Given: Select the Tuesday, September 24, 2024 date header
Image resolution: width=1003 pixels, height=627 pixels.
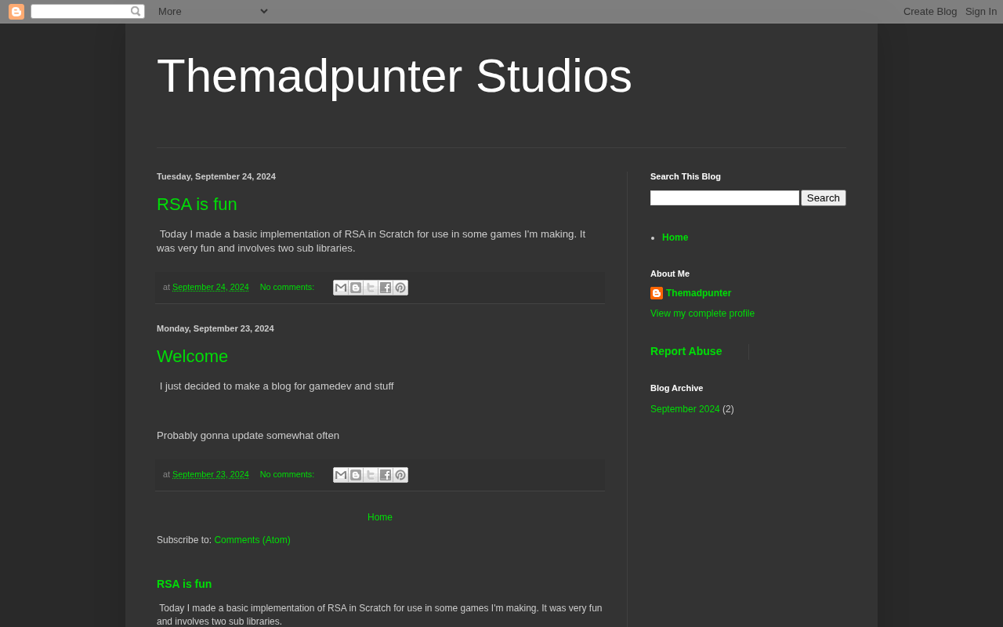Looking at the screenshot, I should point(216,176).
